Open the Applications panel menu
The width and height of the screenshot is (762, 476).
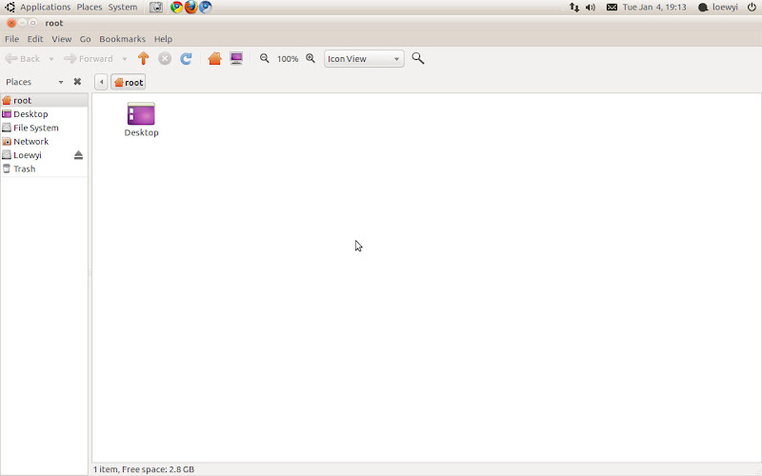click(45, 7)
